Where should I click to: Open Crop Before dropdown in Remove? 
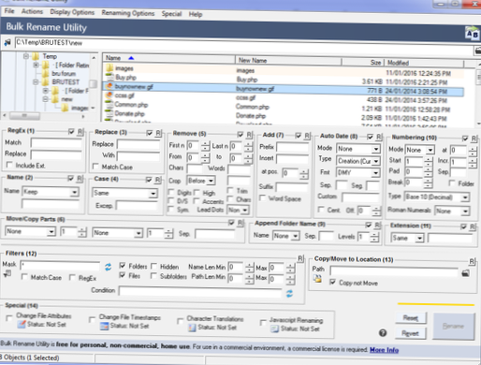[x=211, y=181]
